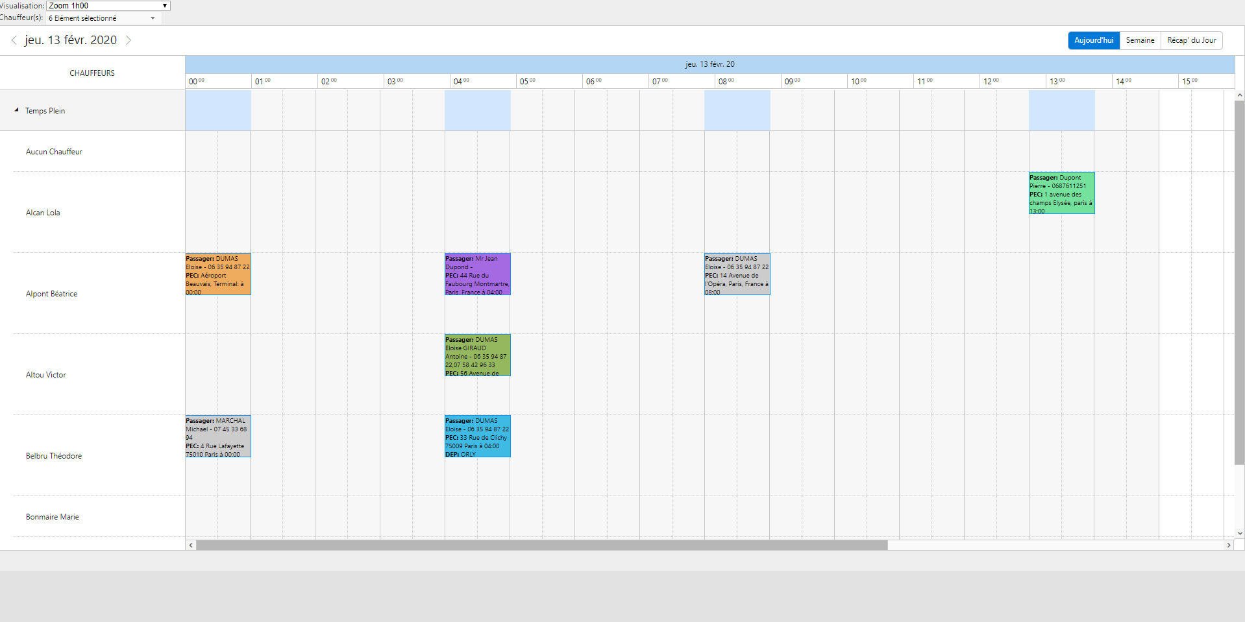This screenshot has height=622, width=1245.
Task: Open the Visualisation 'Zoom 1h00' dropdown
Action: (107, 5)
